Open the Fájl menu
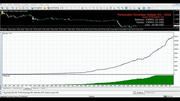This screenshot has width=180, height=101. (4, 5)
